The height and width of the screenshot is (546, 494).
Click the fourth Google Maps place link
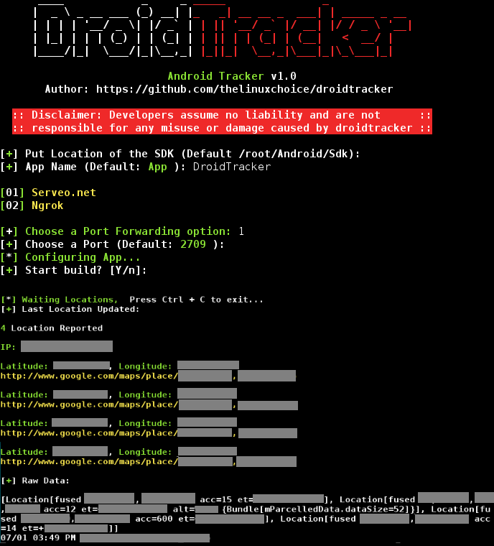149,462
